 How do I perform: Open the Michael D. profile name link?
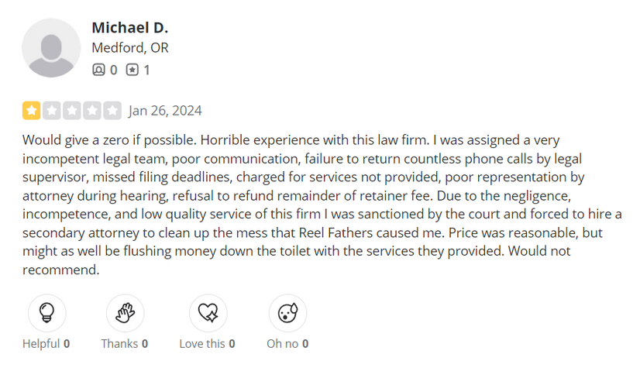130,28
